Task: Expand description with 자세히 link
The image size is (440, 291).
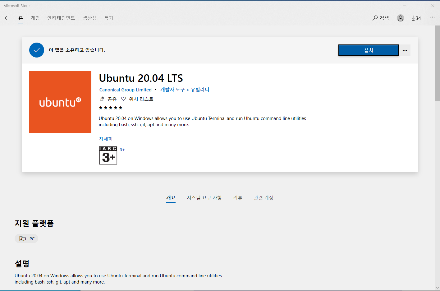Action: [x=106, y=139]
